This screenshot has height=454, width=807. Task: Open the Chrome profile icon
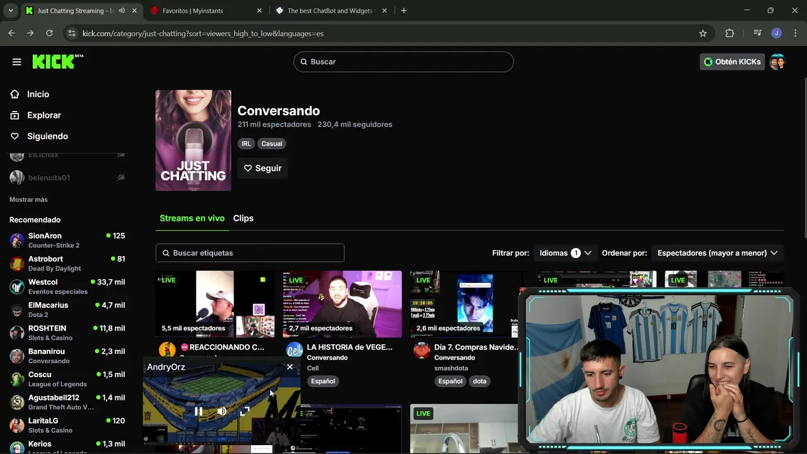776,33
